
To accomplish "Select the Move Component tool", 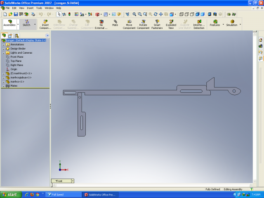I will click(x=129, y=24).
